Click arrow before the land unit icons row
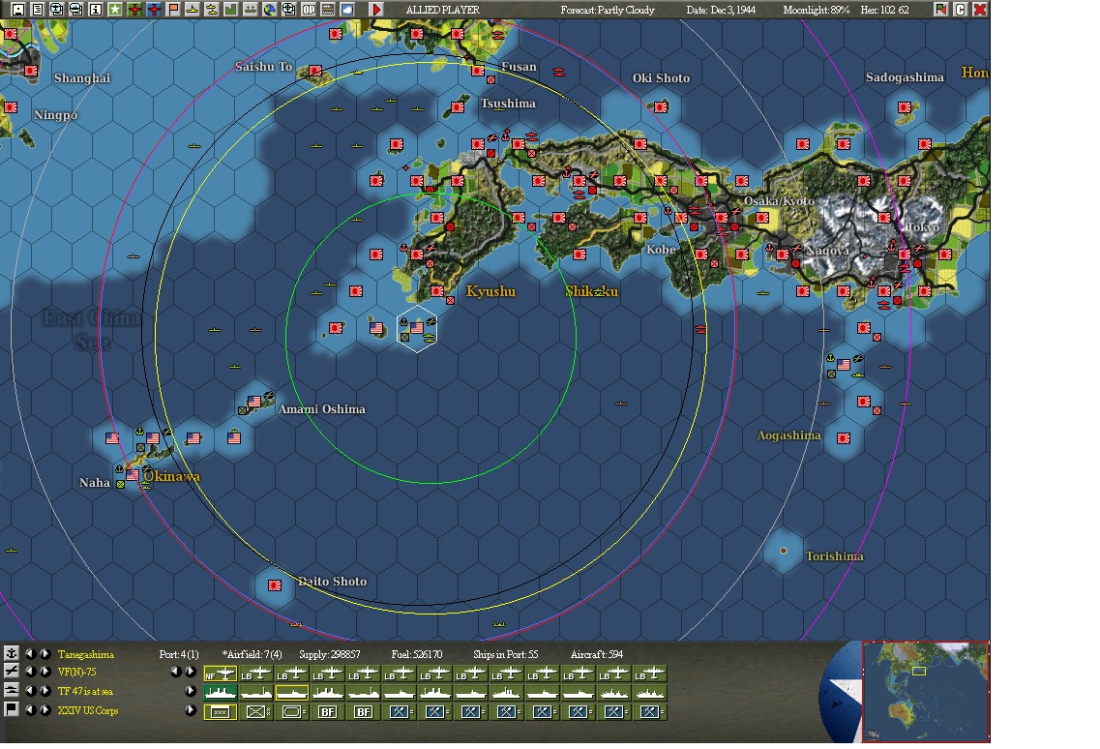The height and width of the screenshot is (749, 1100). pyautogui.click(x=191, y=709)
